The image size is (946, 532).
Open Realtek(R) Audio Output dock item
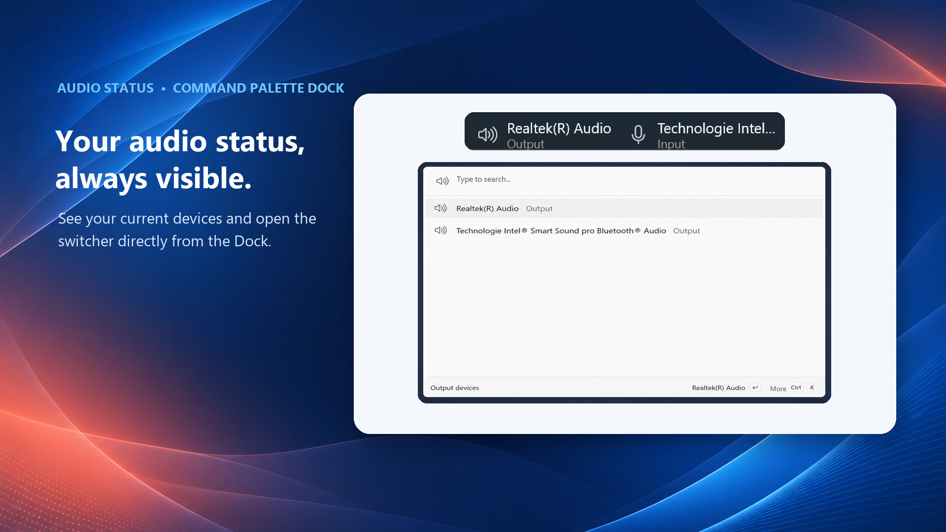(544, 134)
